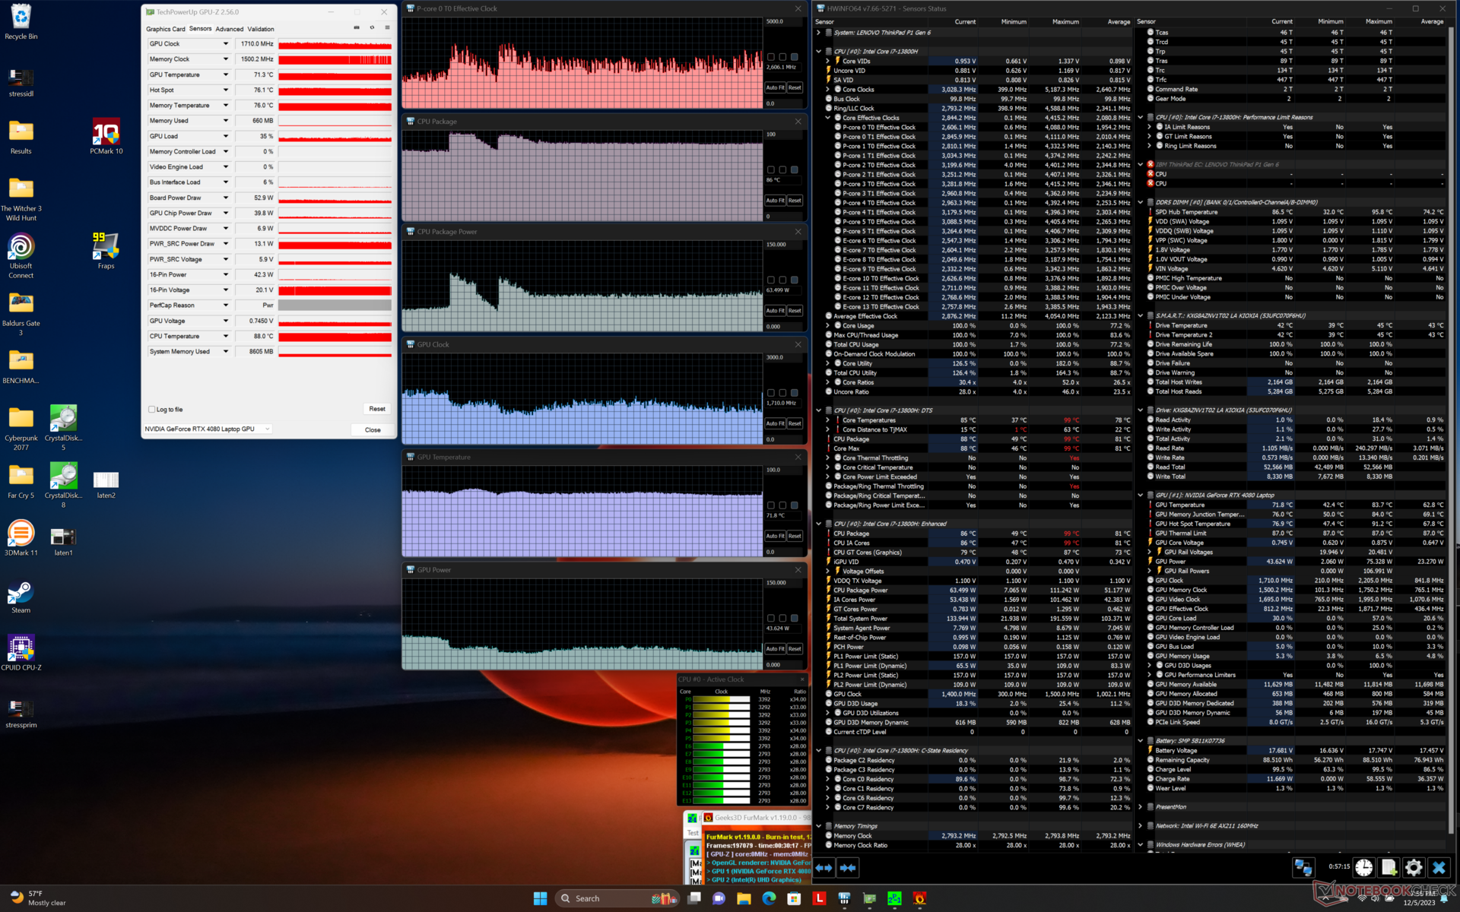Viewport: 1460px width, 912px height.
Task: Open the GPU Temperature sensor dropdown
Action: click(x=225, y=74)
